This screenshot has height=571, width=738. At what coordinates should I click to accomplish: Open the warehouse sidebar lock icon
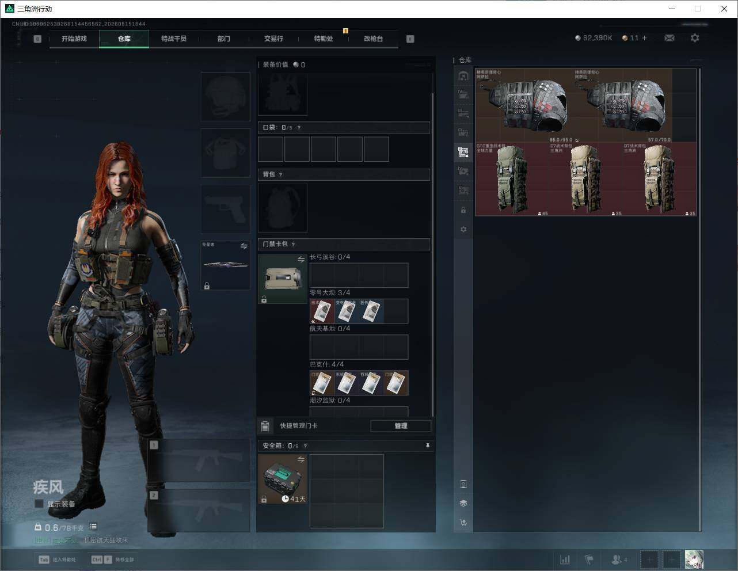(463, 210)
